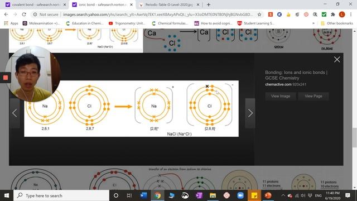
Task: Open the Education in Chemi... bookmark
Action: click(84, 23)
